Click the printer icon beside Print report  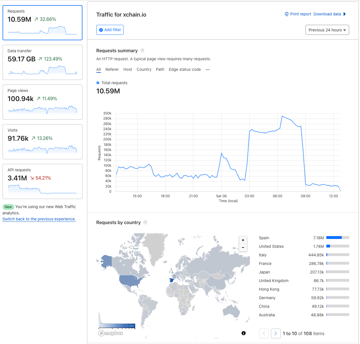pyautogui.click(x=287, y=14)
